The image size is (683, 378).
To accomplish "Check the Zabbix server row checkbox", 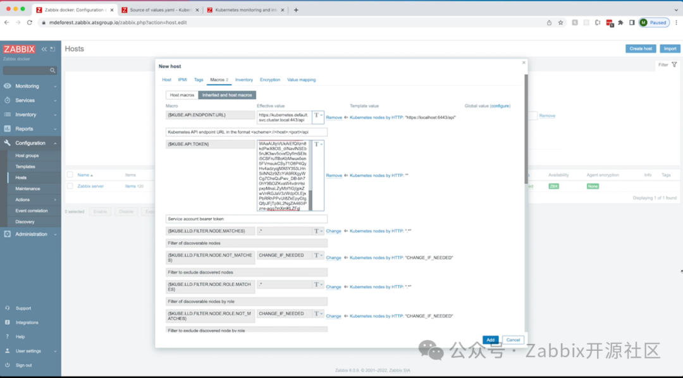I will coord(70,186).
